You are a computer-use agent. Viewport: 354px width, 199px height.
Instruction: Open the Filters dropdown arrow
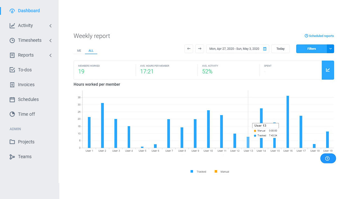[x=331, y=49]
